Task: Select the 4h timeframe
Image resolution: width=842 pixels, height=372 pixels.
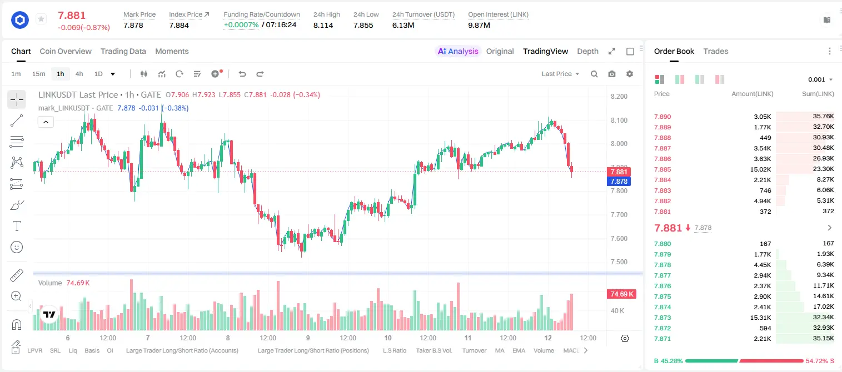Action: coord(79,74)
